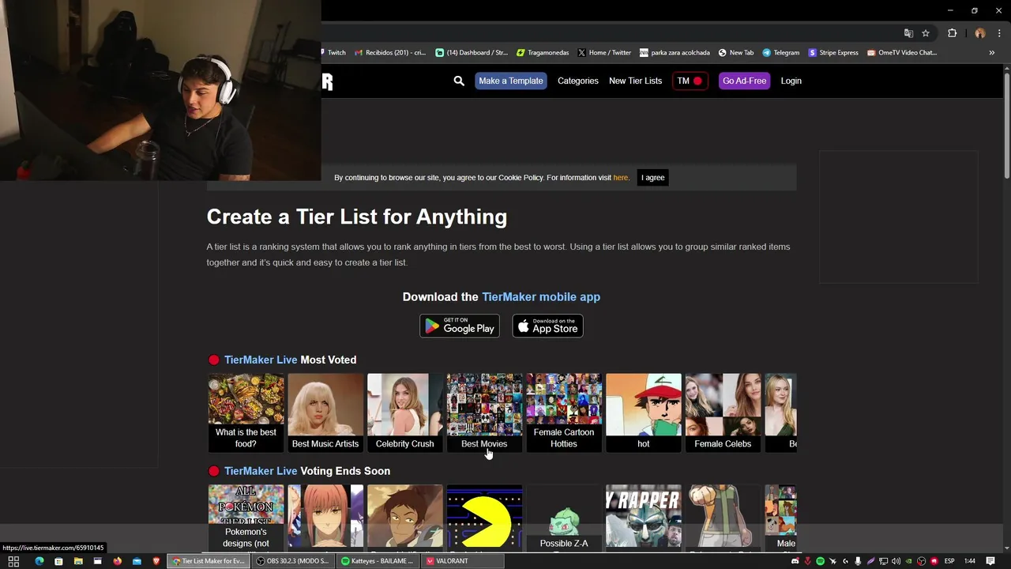This screenshot has width=1011, height=569.
Task: Open the Celebrity Crush tier list
Action: click(404, 412)
